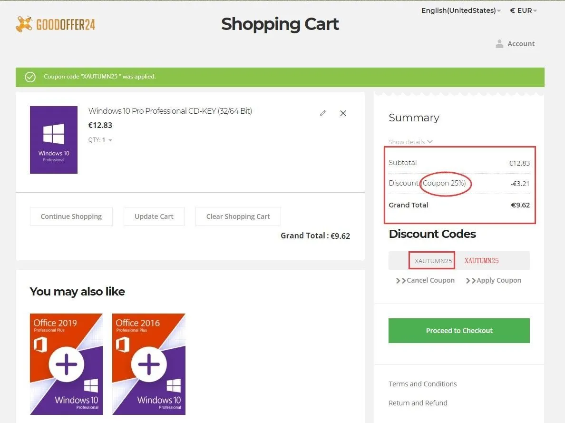Screen dimensions: 565x423
Task: Click Apply Coupon link
Action: pos(494,280)
